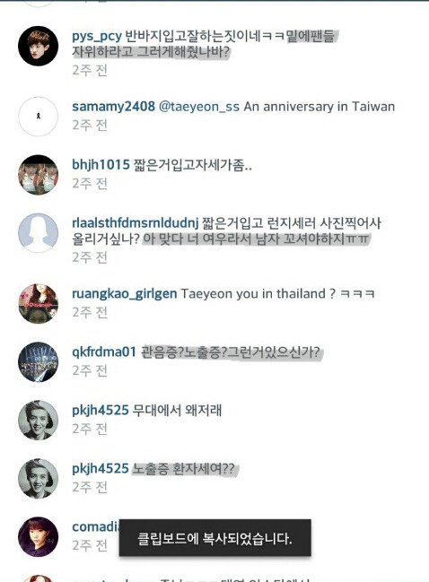Open comadi user's purple-haired avatar
Screen dimensions: 429x582
coord(39,537)
